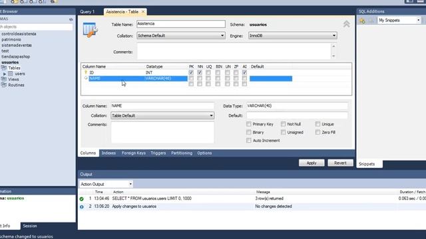Click the Revert button
The height and width of the screenshot is (239, 426).
(340, 163)
